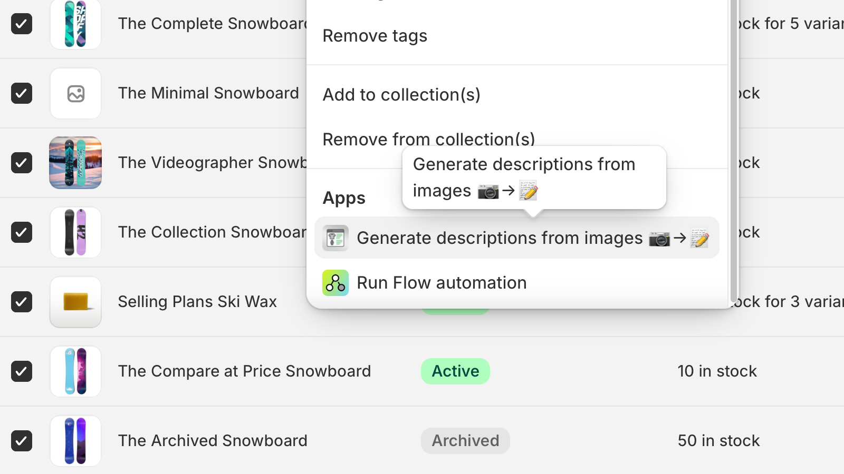
Task: Open The Collection Snowboard thumbnail
Action: tap(75, 232)
